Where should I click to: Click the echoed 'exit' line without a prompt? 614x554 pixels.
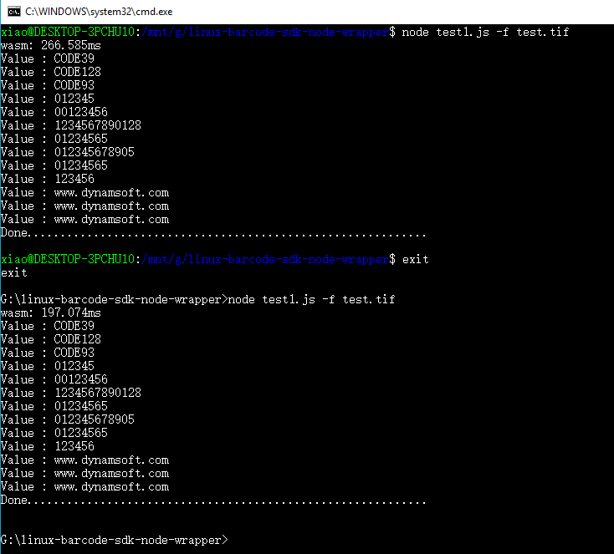pyautogui.click(x=14, y=272)
